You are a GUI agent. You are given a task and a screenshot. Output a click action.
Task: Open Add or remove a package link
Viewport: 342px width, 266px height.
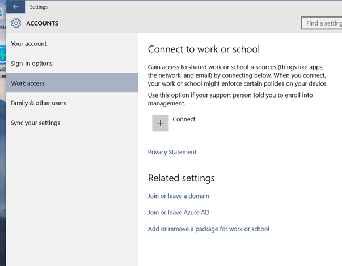pos(208,229)
